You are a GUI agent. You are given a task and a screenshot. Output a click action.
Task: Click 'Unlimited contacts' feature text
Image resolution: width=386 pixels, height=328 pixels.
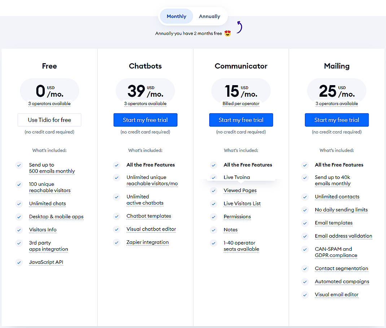click(x=337, y=197)
